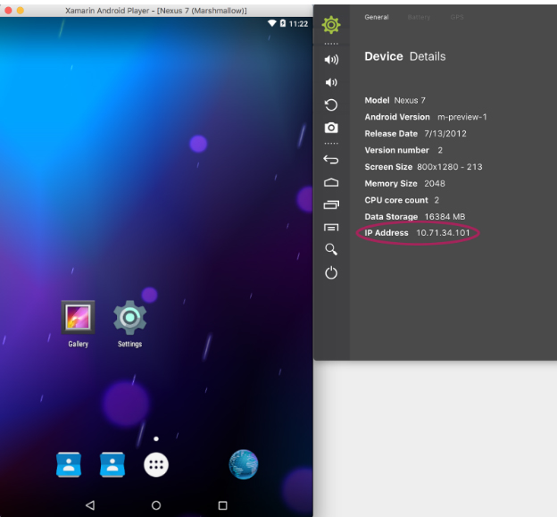557x517 pixels.
Task: Click the Model Nexus 7 text
Action: (395, 101)
